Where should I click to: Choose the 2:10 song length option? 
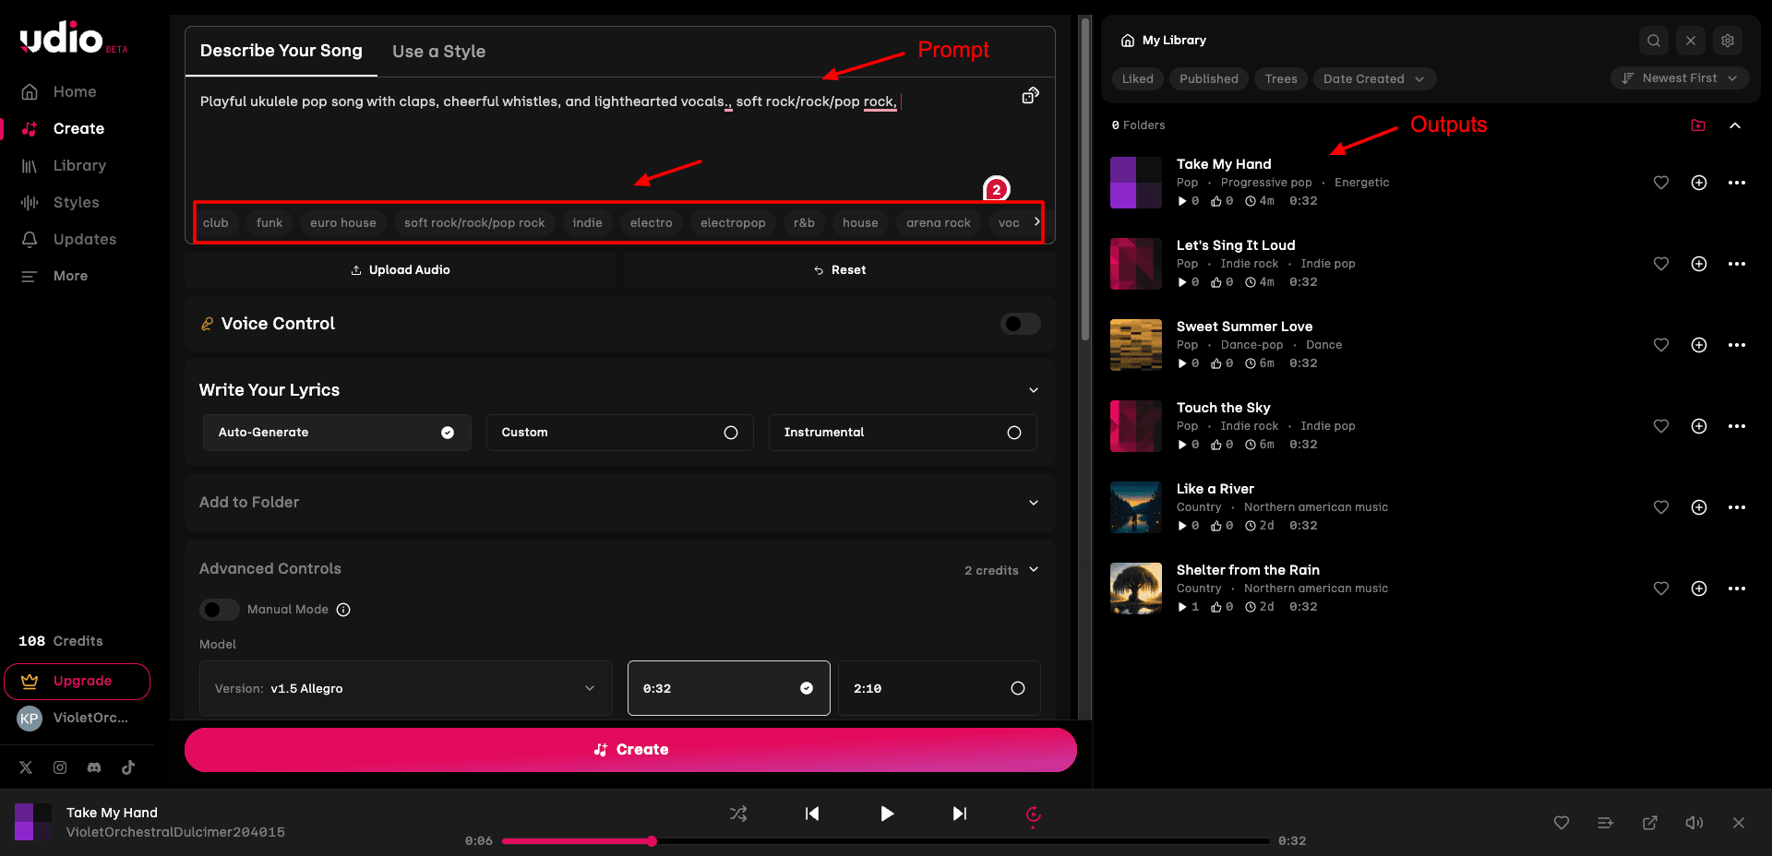940,688
